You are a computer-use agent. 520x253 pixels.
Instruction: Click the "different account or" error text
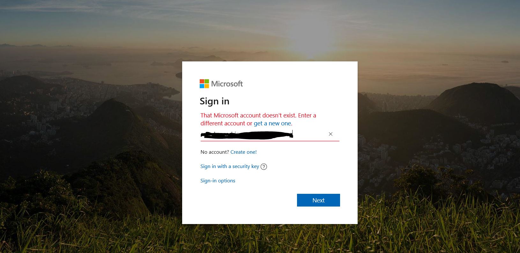[226, 123]
